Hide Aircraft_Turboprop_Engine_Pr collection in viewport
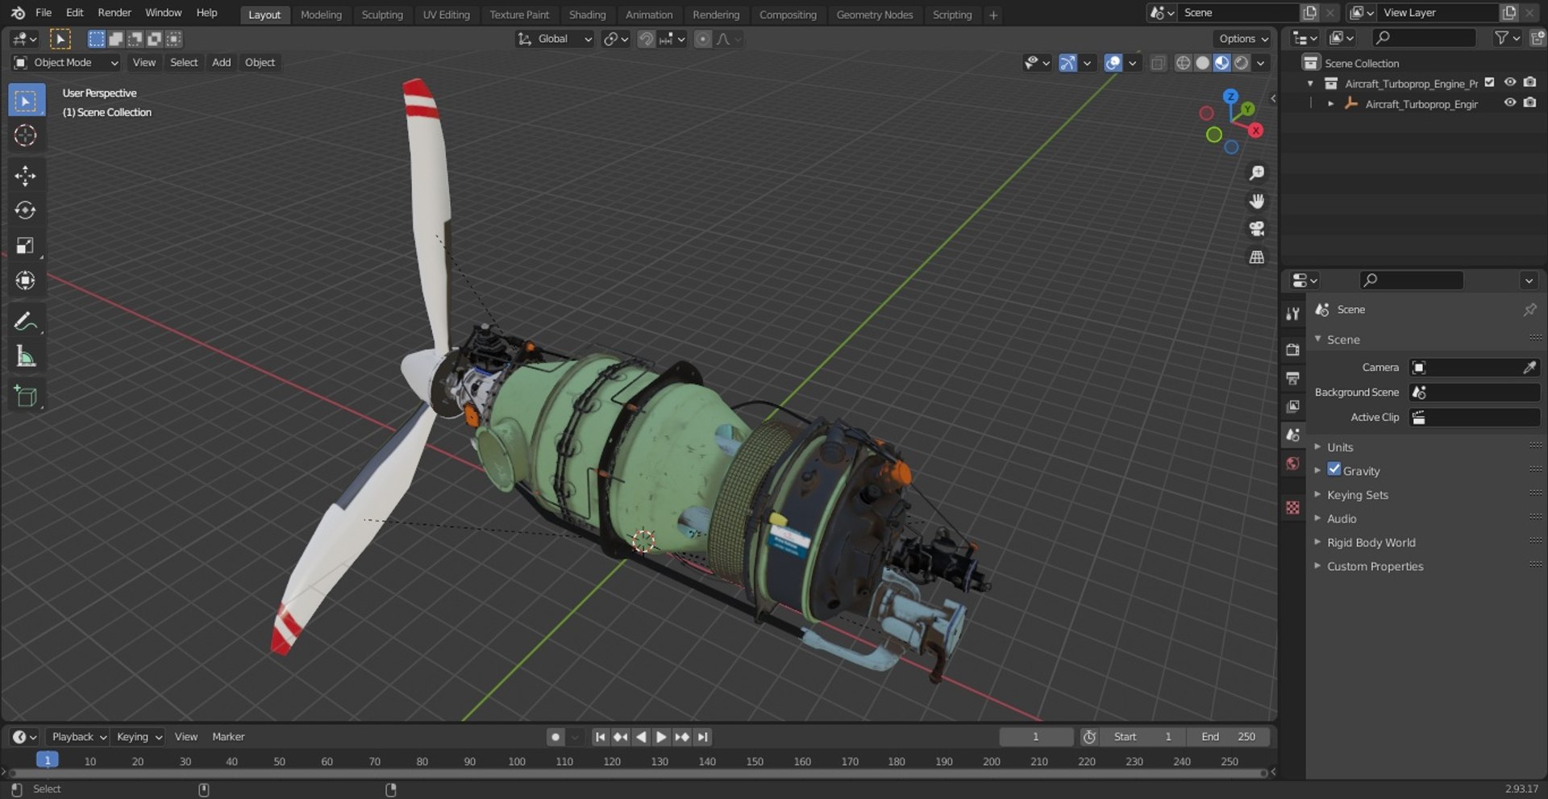This screenshot has width=1548, height=799. [x=1510, y=82]
